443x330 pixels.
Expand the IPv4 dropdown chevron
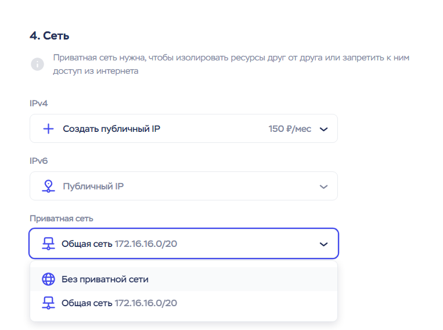(324, 129)
